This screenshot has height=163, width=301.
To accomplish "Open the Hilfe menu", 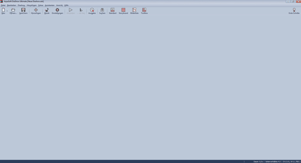I will (66, 5).
